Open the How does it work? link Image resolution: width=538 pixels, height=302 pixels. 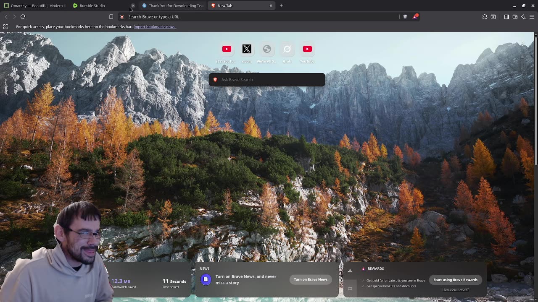tap(455, 289)
